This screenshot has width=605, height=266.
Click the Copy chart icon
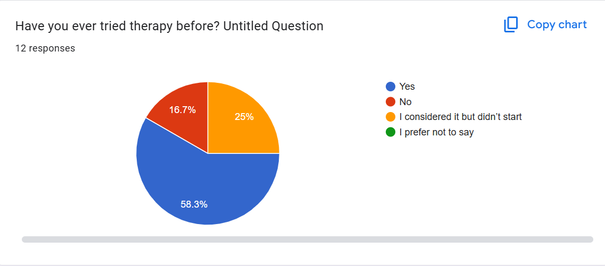coord(511,25)
